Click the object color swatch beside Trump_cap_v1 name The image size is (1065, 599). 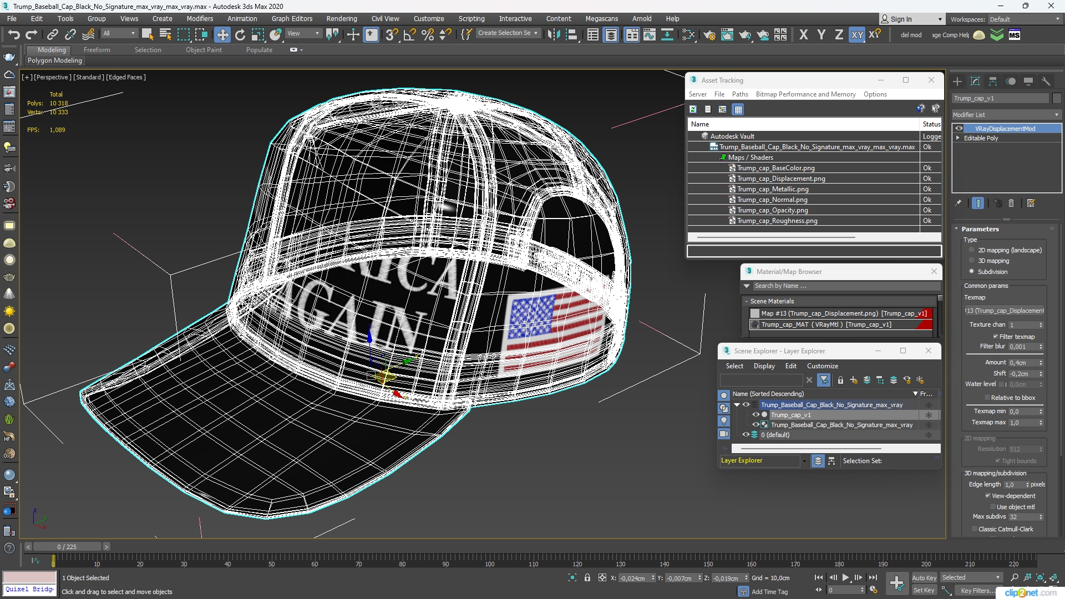(1057, 98)
